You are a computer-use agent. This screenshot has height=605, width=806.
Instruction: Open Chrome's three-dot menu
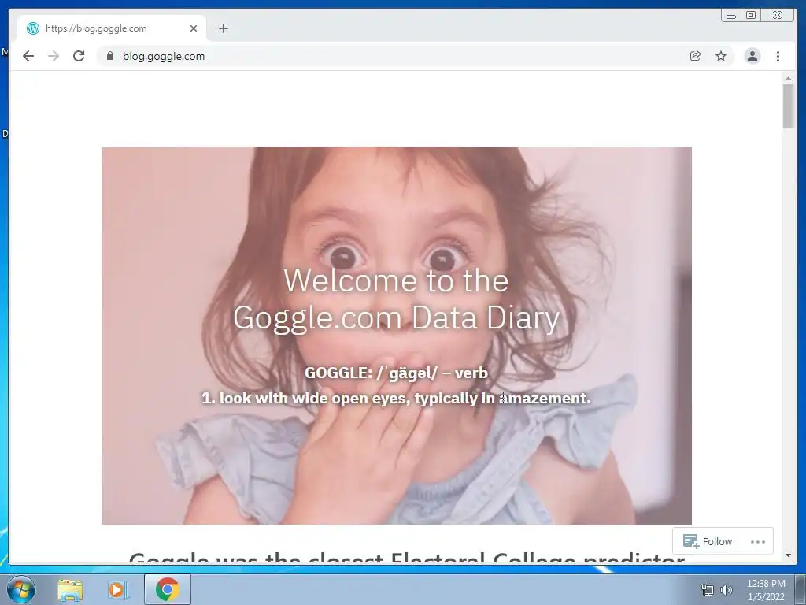click(778, 56)
